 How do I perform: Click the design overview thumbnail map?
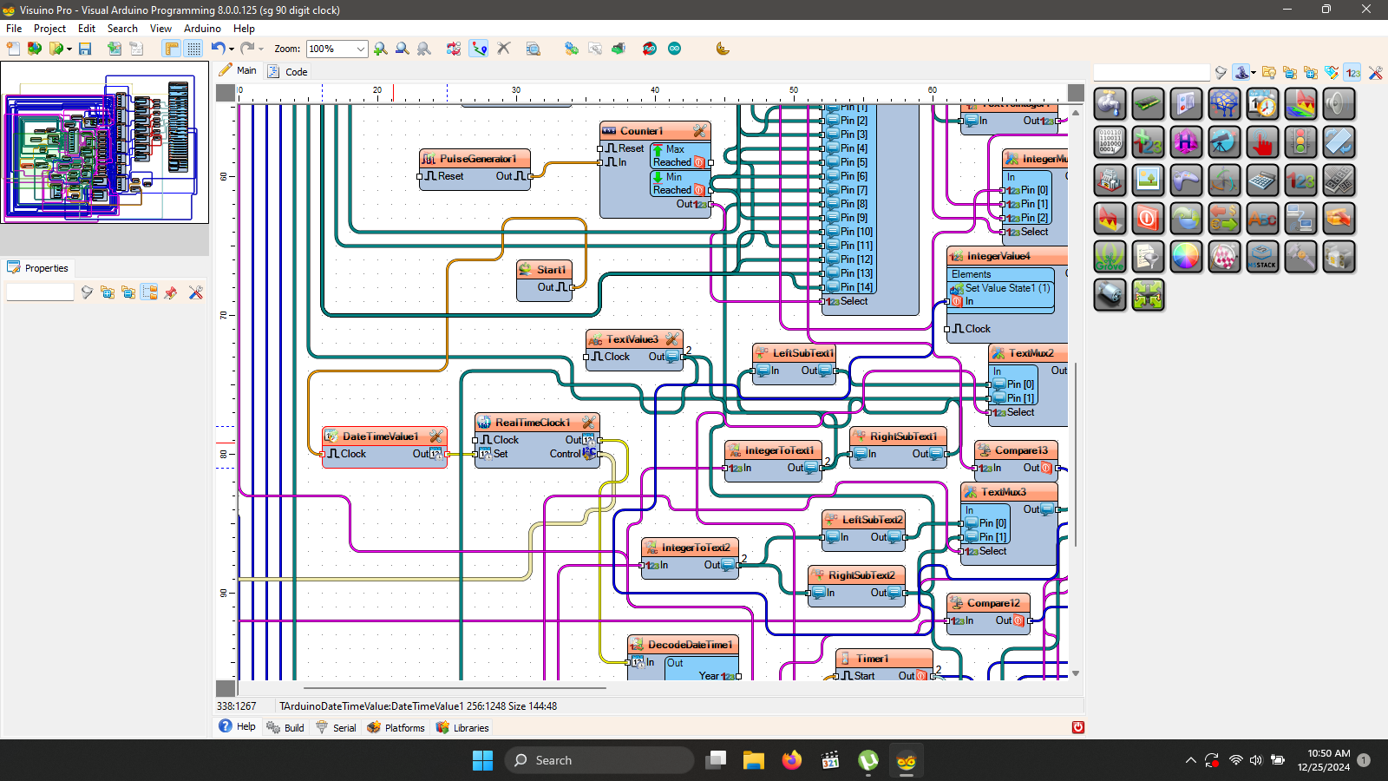(105, 142)
